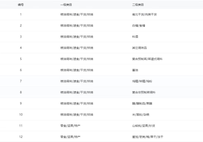Screen dimensions: 203x142
Task: Select the 料酒 cell
Action: click(135, 37)
